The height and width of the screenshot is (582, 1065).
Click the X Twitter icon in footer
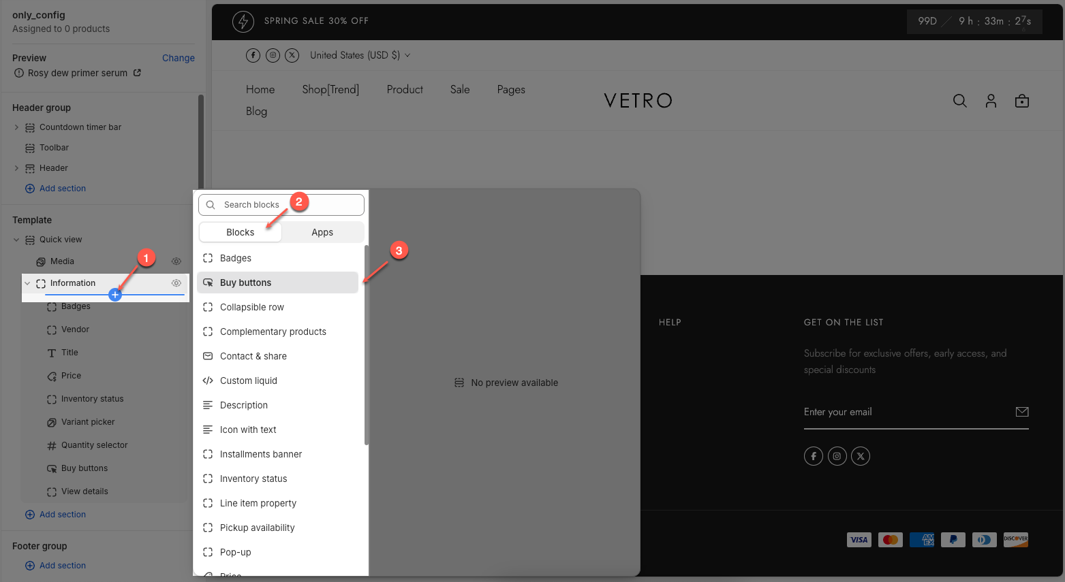pos(861,456)
